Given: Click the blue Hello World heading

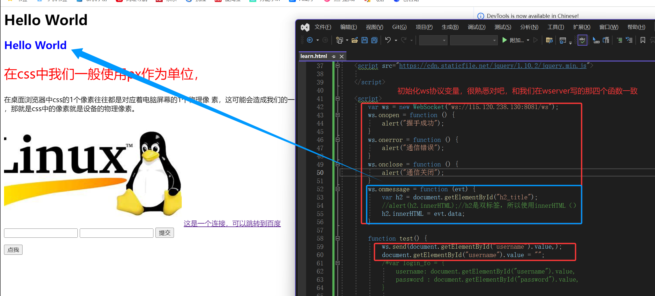Looking at the screenshot, I should [x=36, y=45].
